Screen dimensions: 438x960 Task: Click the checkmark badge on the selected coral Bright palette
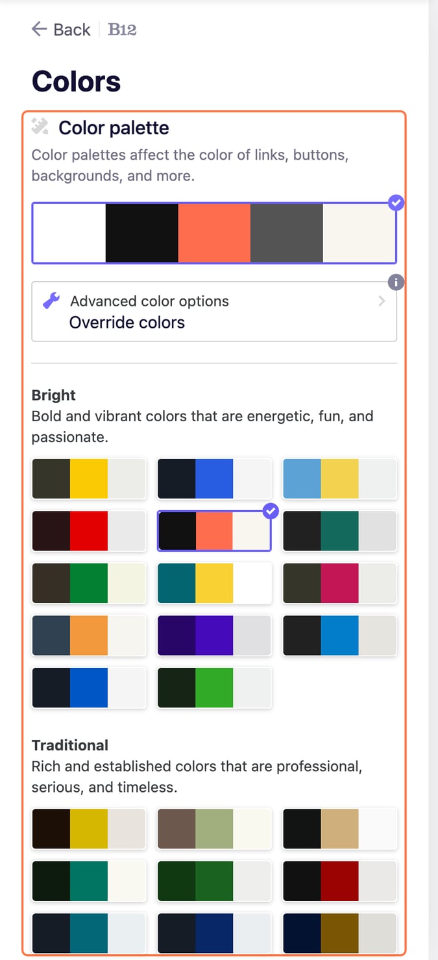tap(271, 511)
